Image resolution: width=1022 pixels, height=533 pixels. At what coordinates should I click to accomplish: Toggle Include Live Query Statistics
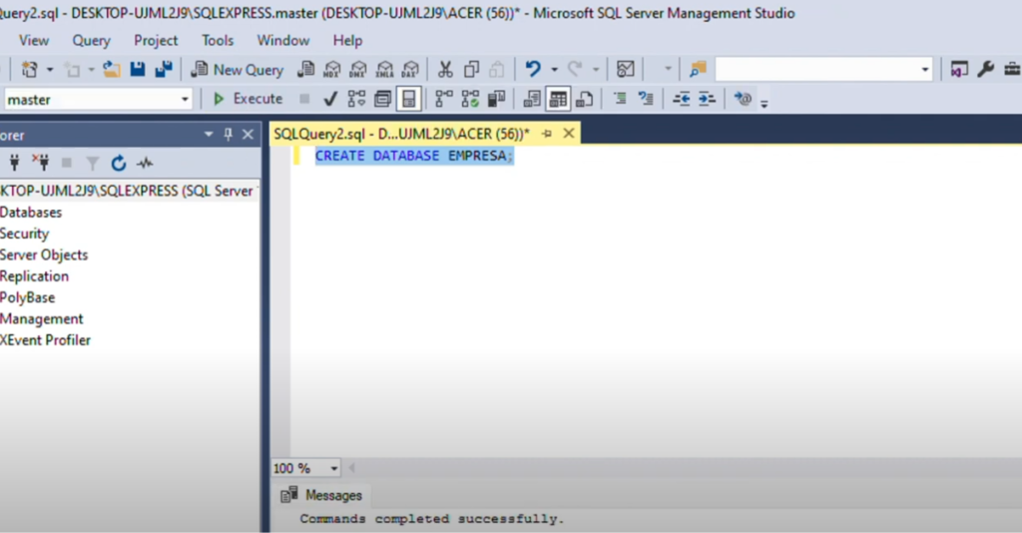click(470, 99)
